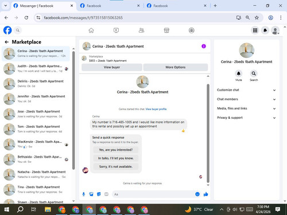Open Bethzaida's apartment conversation

36,159
